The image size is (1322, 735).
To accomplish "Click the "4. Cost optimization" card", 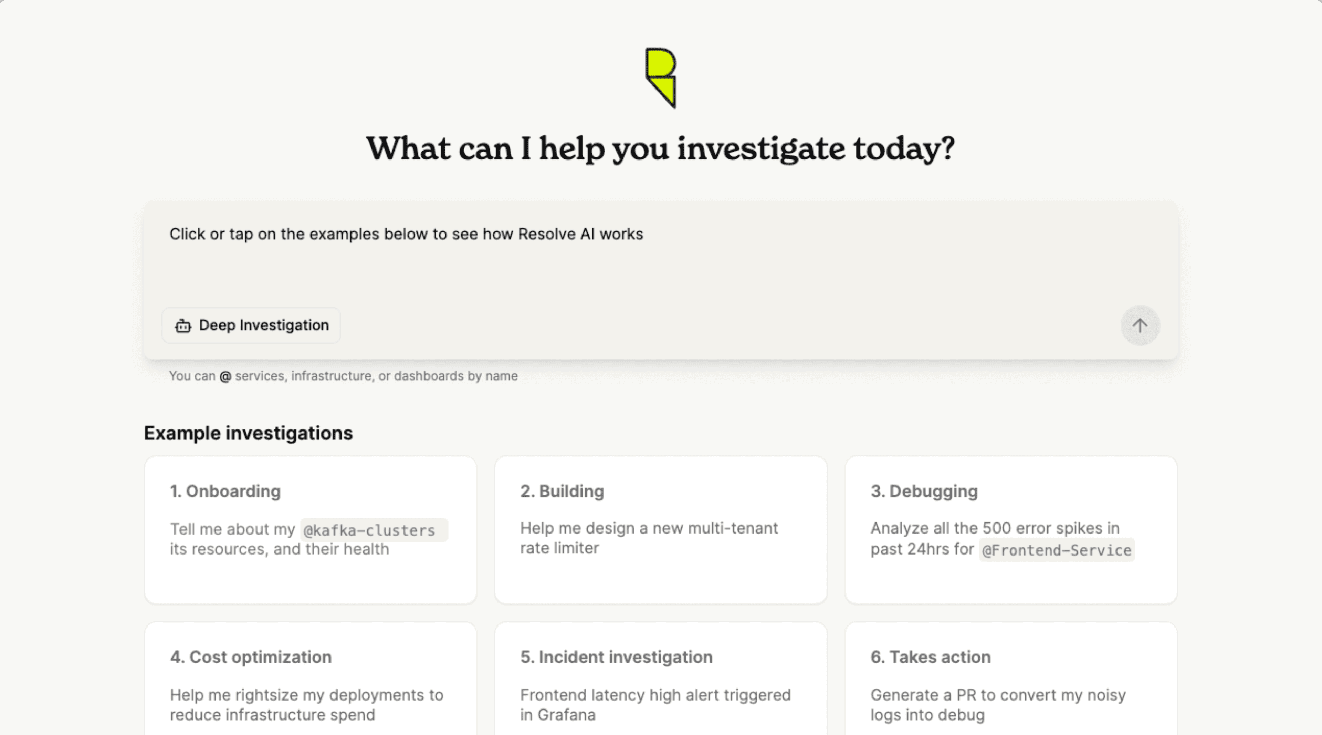I will tap(310, 683).
